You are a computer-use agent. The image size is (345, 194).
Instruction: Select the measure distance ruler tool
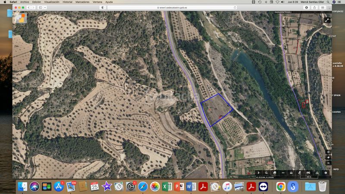[x=283, y=173]
